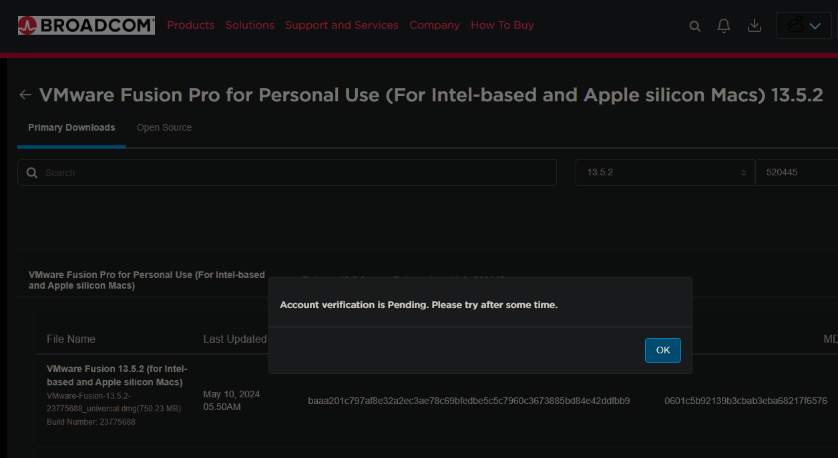The height and width of the screenshot is (458, 838).
Task: Switch to the Open Source tab
Action: point(164,127)
